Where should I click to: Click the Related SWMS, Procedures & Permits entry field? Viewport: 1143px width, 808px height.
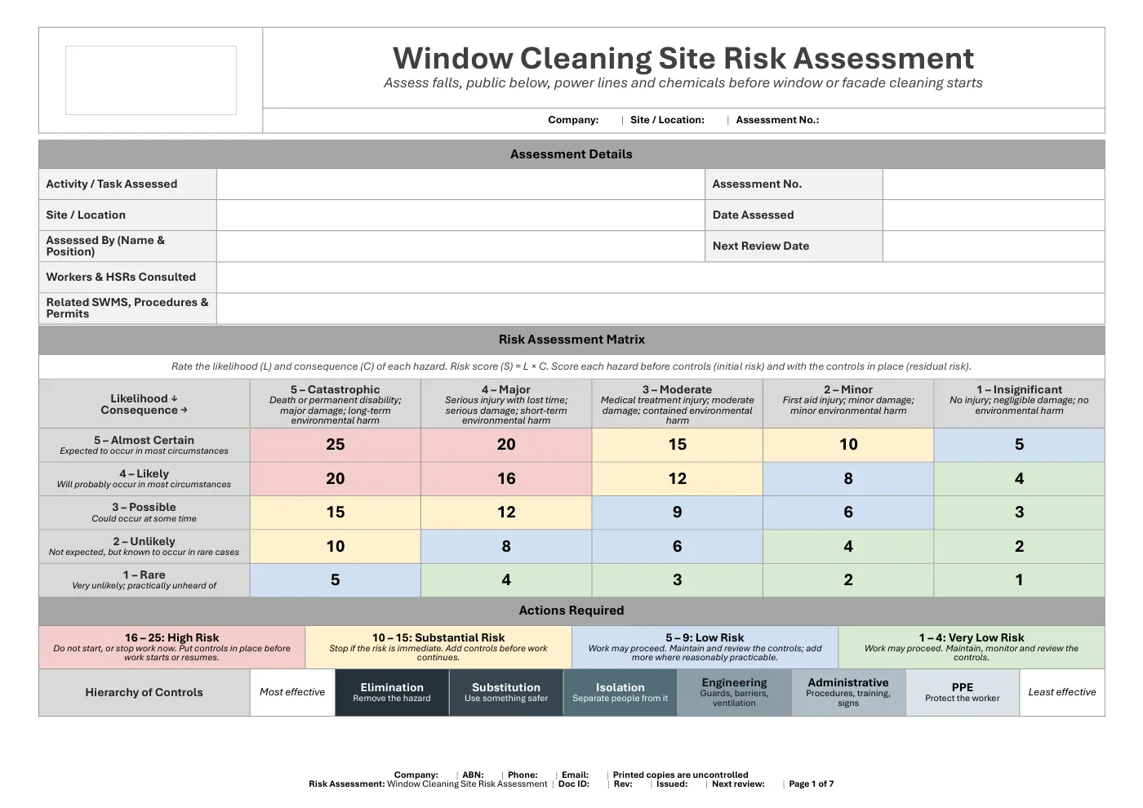pyautogui.click(x=660, y=309)
